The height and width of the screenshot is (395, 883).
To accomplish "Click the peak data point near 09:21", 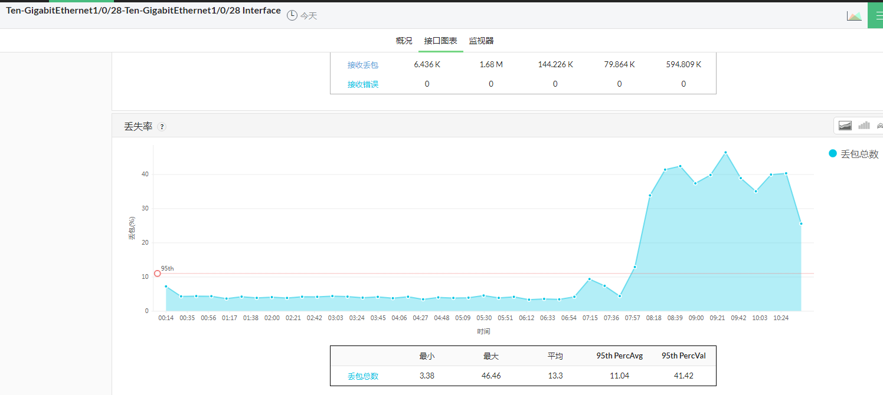I will (725, 153).
